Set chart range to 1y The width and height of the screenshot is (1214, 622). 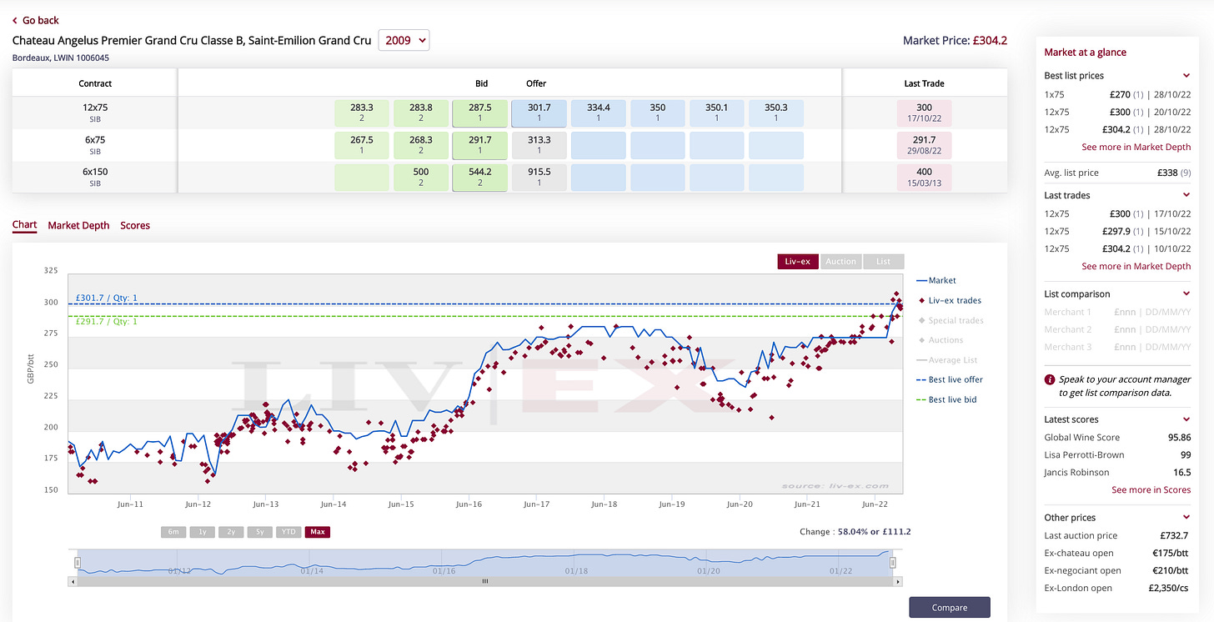click(x=202, y=532)
